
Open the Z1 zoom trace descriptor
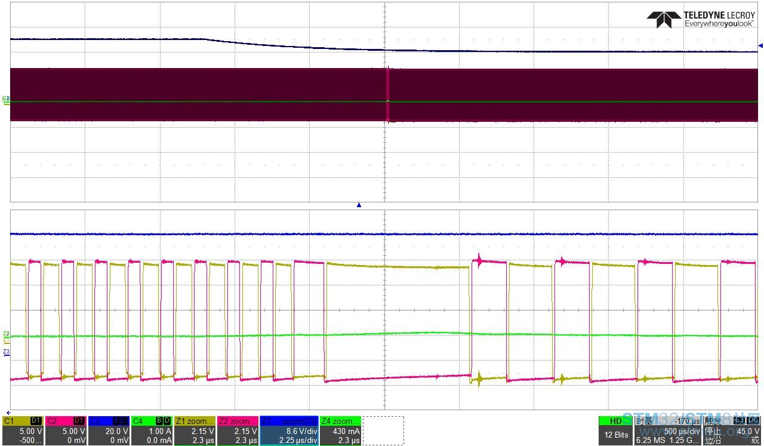[x=195, y=430]
